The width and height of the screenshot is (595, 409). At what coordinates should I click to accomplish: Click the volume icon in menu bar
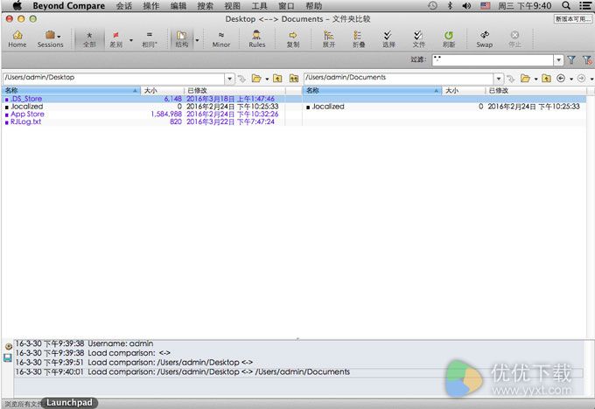[x=466, y=5]
